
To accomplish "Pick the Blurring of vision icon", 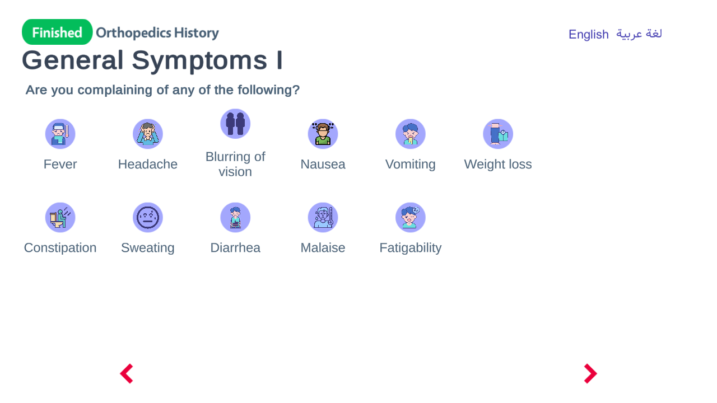I will click(x=235, y=124).
